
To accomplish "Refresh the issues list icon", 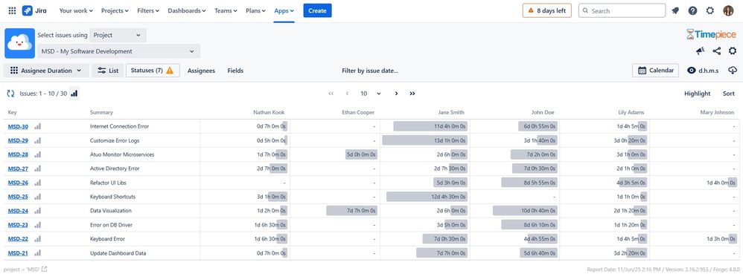I will [10, 94].
